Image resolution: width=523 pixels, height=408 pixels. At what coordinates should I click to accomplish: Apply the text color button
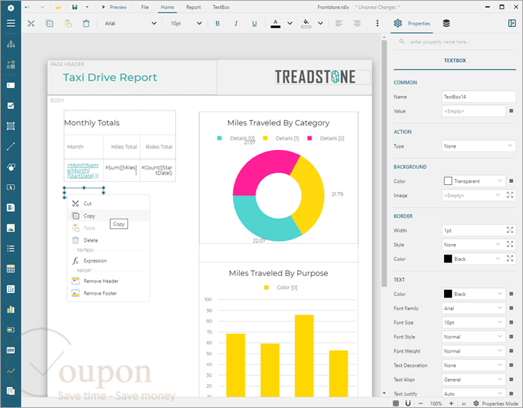(x=275, y=23)
